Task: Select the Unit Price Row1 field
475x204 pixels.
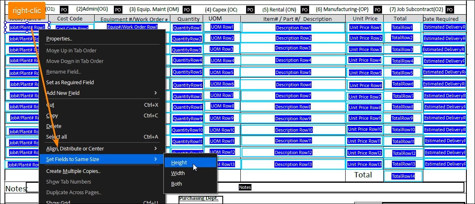Action: (365, 27)
